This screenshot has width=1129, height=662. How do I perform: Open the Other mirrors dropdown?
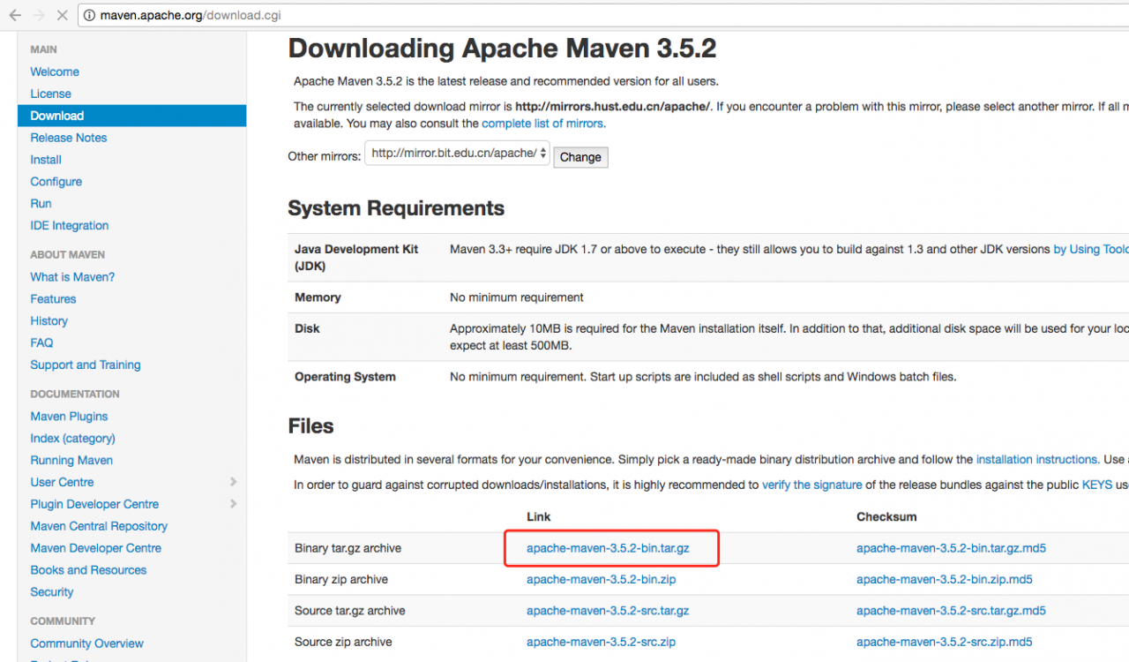coord(457,154)
